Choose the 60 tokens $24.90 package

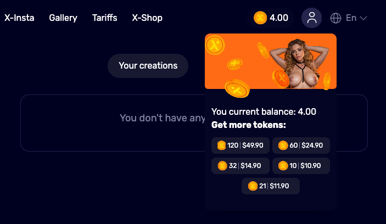[301, 145]
